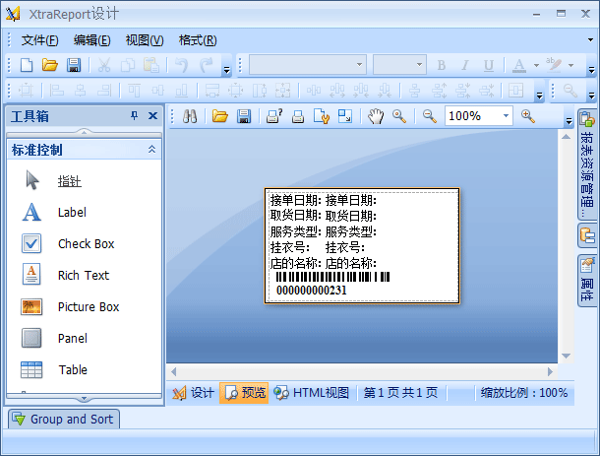Click the Quick Print icon

click(298, 116)
